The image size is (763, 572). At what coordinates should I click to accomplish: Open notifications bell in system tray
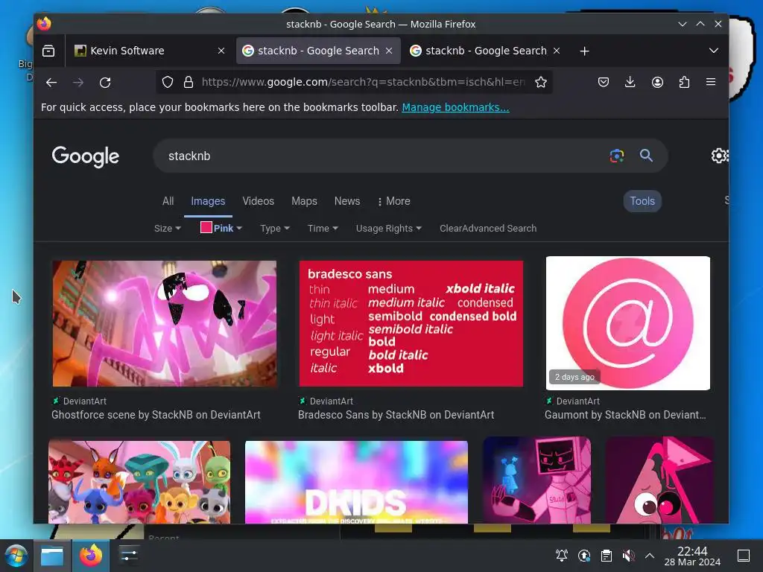coord(562,556)
